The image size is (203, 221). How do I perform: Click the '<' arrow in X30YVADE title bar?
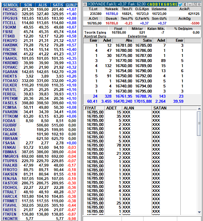(148, 4)
